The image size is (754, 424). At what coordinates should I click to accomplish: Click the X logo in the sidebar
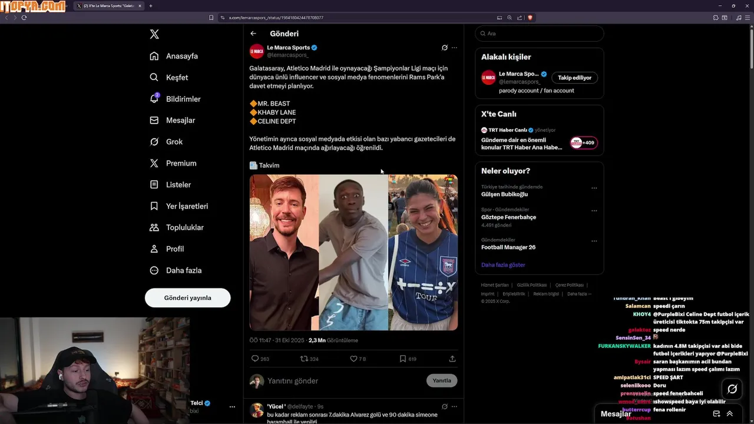point(154,34)
